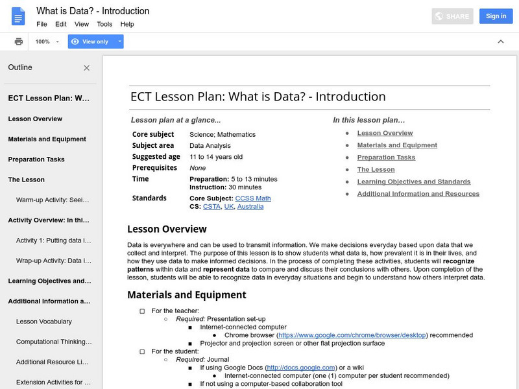Viewport: 519px width, 389px height.
Task: Click the print icon
Action: [19, 41]
